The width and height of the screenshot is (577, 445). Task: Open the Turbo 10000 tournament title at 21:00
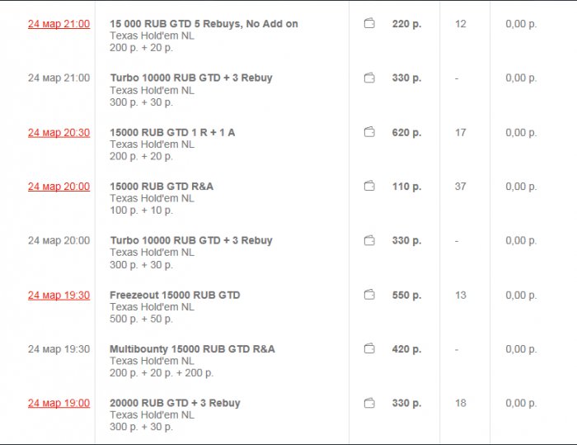[190, 78]
